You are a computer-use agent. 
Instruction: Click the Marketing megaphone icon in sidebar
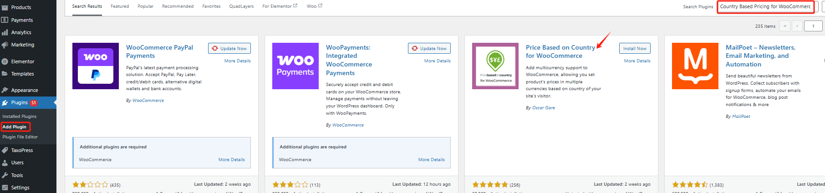[5, 45]
